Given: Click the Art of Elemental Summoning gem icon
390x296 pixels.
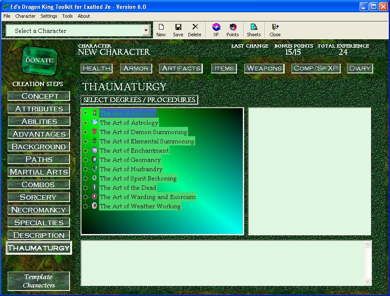Looking at the screenshot, I should pos(94,141).
